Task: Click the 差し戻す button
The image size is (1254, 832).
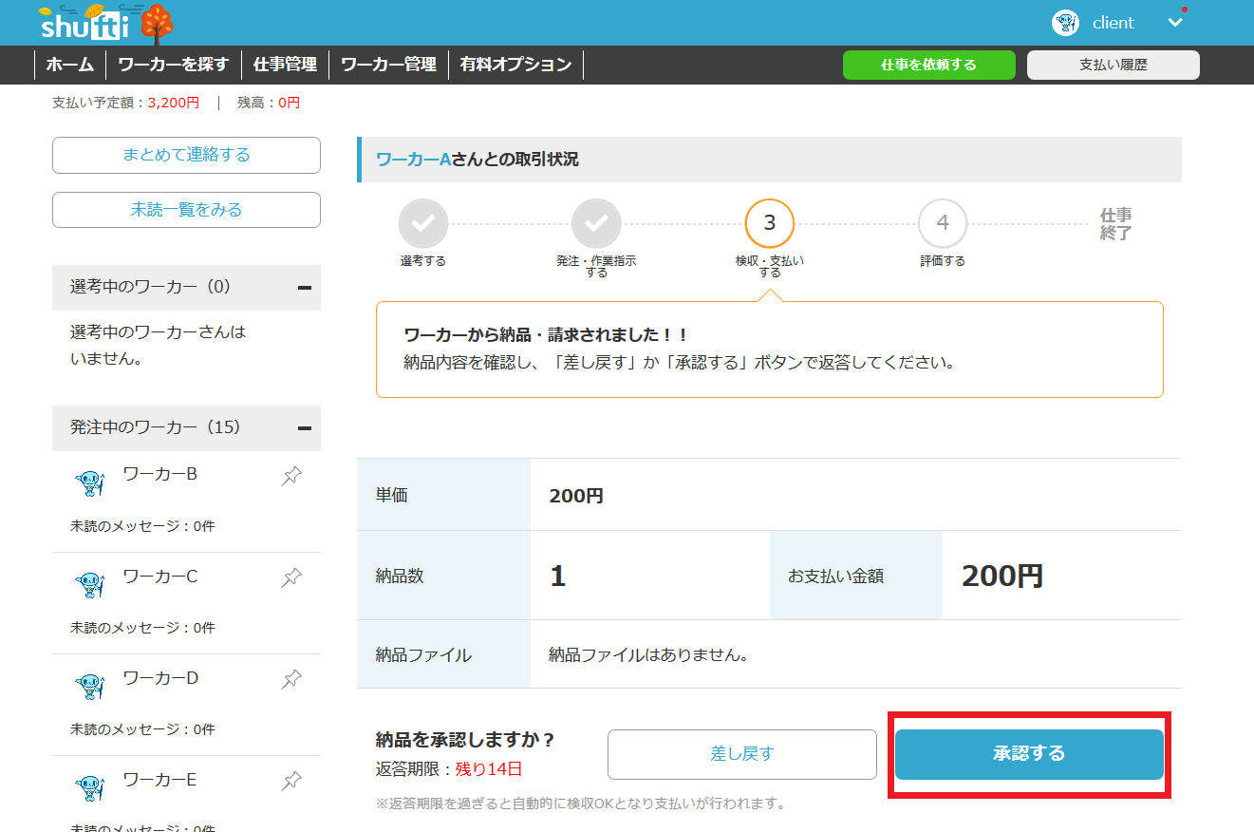Action: pos(742,754)
